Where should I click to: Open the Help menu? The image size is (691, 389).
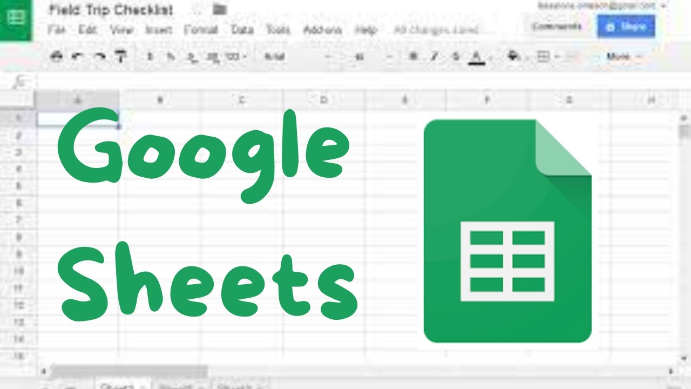pyautogui.click(x=366, y=30)
